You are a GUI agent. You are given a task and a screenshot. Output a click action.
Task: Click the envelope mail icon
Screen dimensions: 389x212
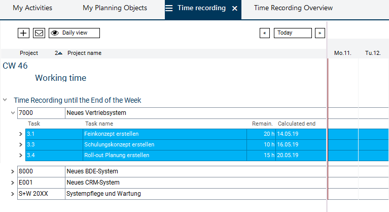pos(39,33)
